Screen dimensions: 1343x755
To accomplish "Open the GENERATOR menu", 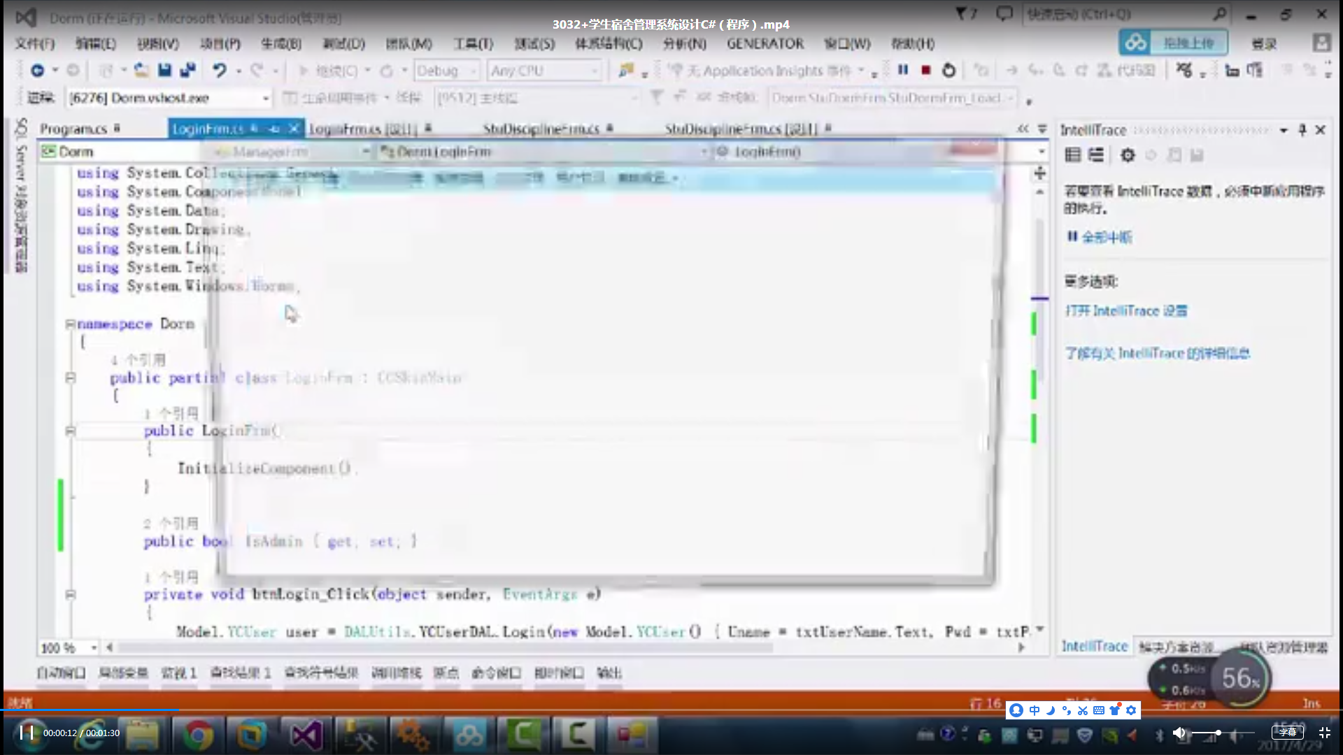I will pyautogui.click(x=765, y=43).
